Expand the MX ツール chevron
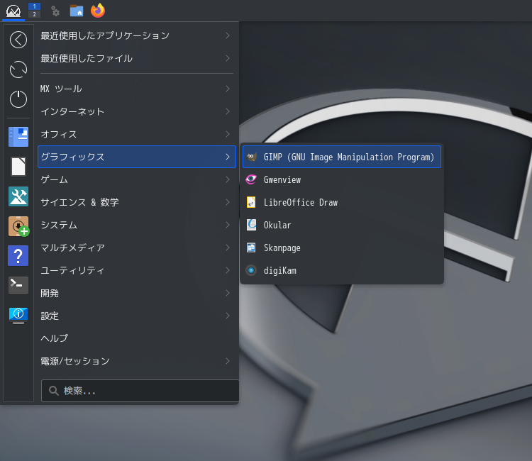This screenshot has width=532, height=461. (228, 89)
